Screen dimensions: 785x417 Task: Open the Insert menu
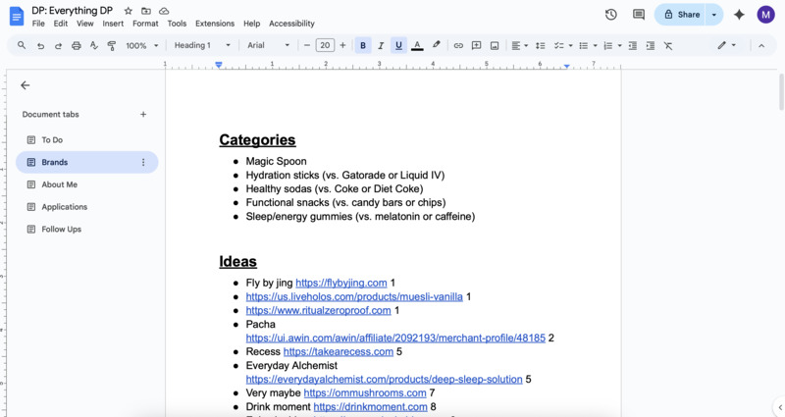point(113,24)
